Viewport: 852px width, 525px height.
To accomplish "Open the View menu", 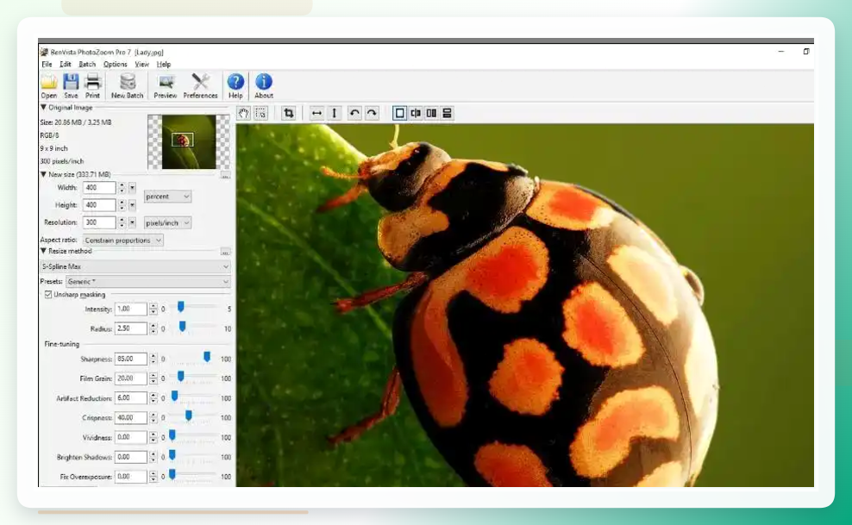I will [141, 64].
